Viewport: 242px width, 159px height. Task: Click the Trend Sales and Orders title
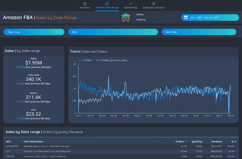click(x=89, y=52)
